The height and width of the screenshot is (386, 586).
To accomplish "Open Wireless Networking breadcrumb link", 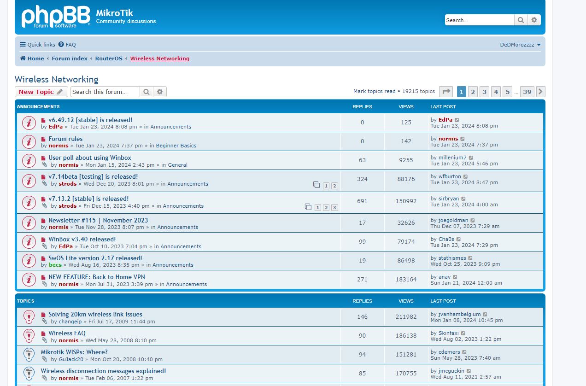I will click(x=160, y=58).
